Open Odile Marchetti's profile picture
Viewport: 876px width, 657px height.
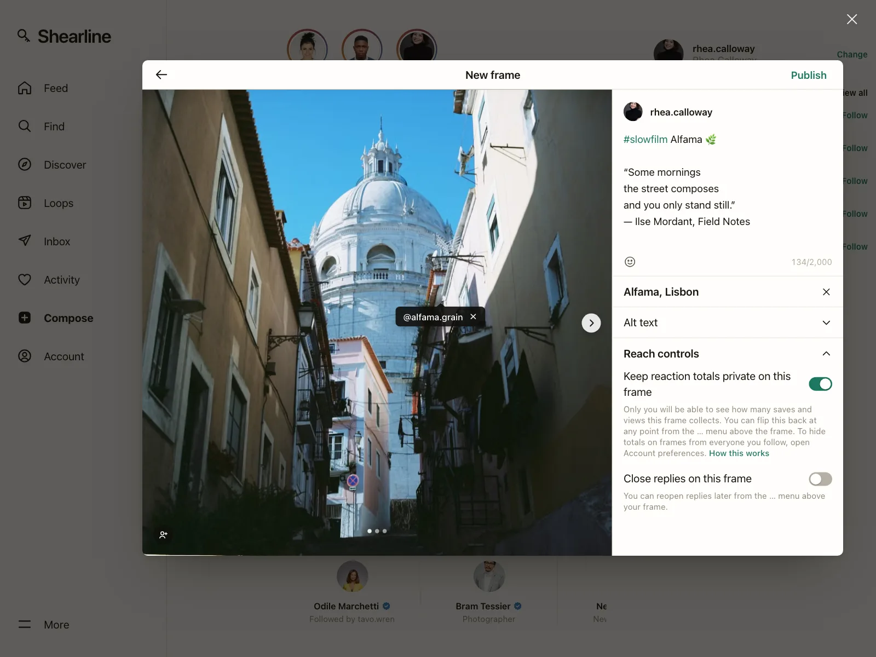pyautogui.click(x=352, y=576)
